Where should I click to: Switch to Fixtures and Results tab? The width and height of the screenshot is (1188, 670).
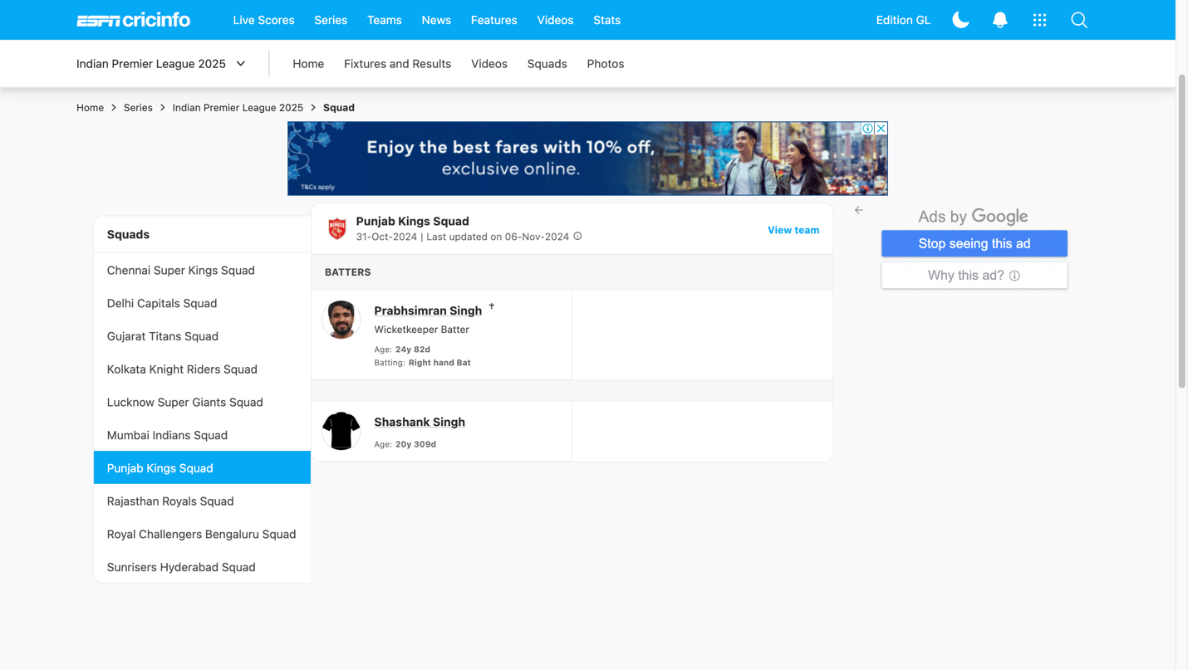[397, 64]
